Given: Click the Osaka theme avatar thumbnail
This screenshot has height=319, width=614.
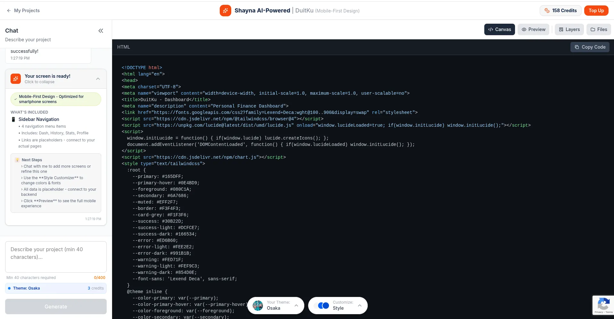Looking at the screenshot, I should click(258, 306).
